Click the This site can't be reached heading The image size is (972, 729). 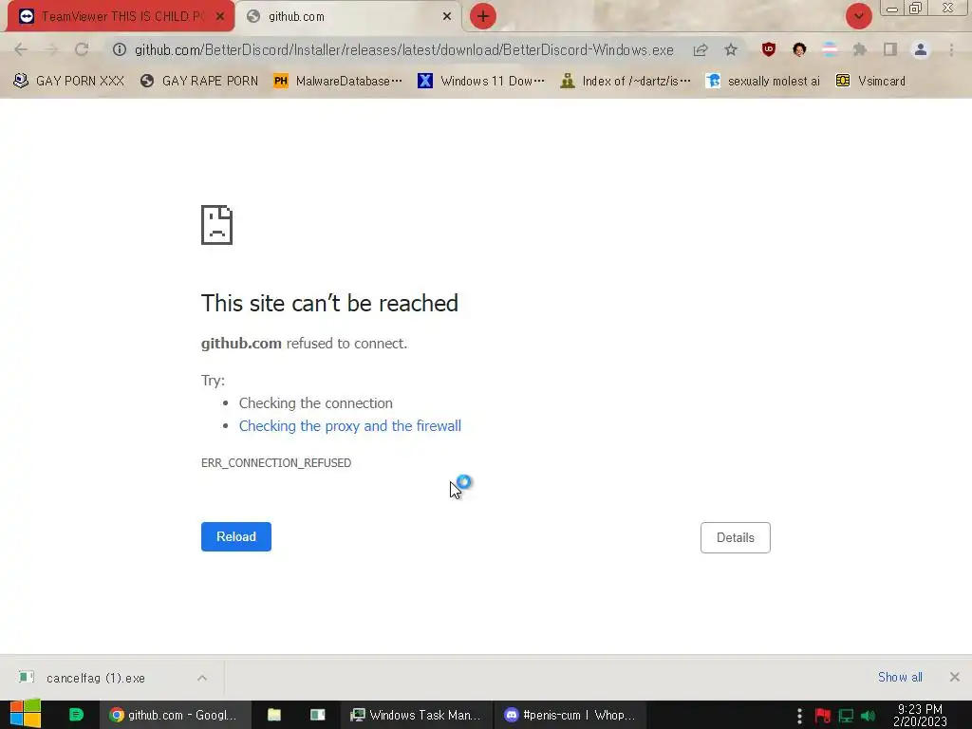click(x=329, y=303)
